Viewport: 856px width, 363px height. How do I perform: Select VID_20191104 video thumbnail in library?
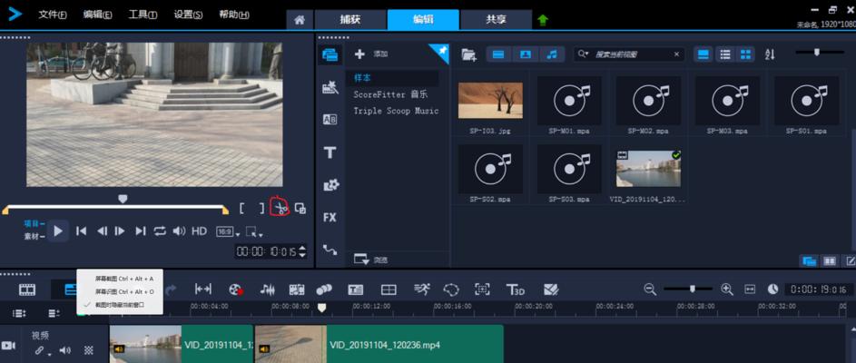(x=648, y=169)
